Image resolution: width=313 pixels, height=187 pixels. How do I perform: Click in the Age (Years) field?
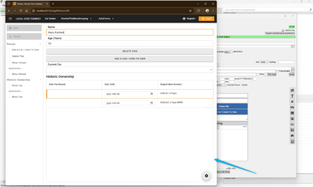coord(130,44)
